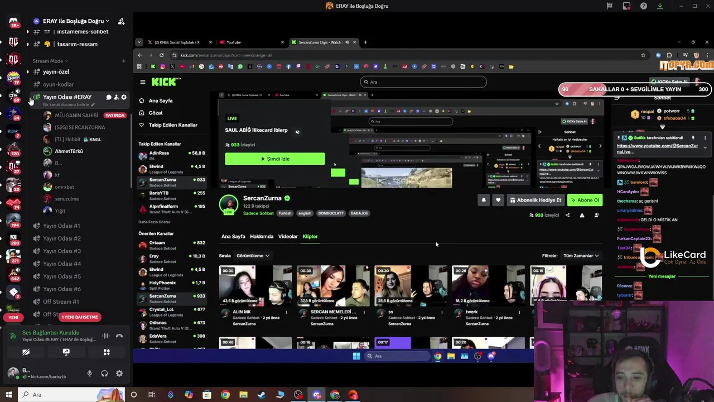Open options menu on ALIN MK clip
This screenshot has height=402, width=714.
tap(286, 312)
